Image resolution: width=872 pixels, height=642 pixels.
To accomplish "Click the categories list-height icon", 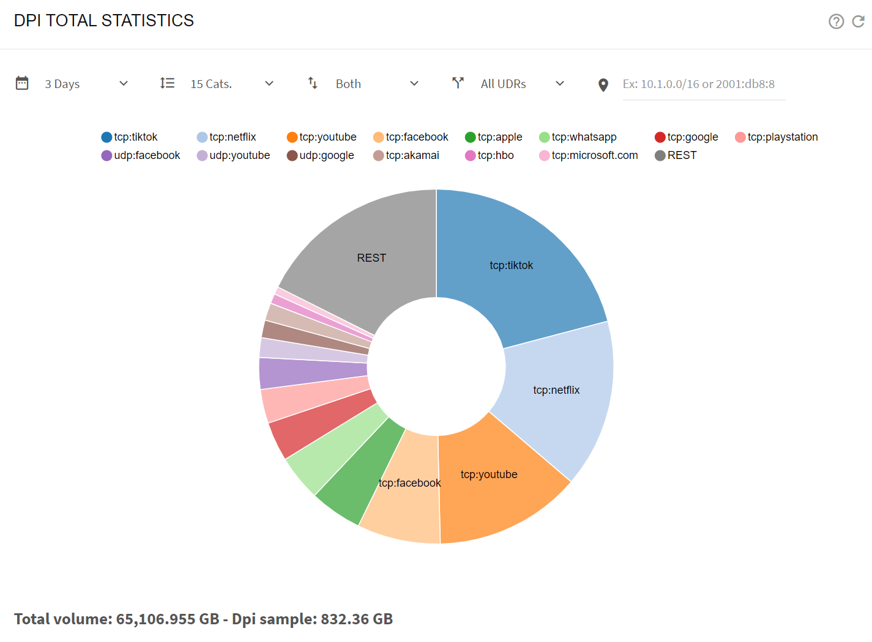I will click(x=167, y=83).
